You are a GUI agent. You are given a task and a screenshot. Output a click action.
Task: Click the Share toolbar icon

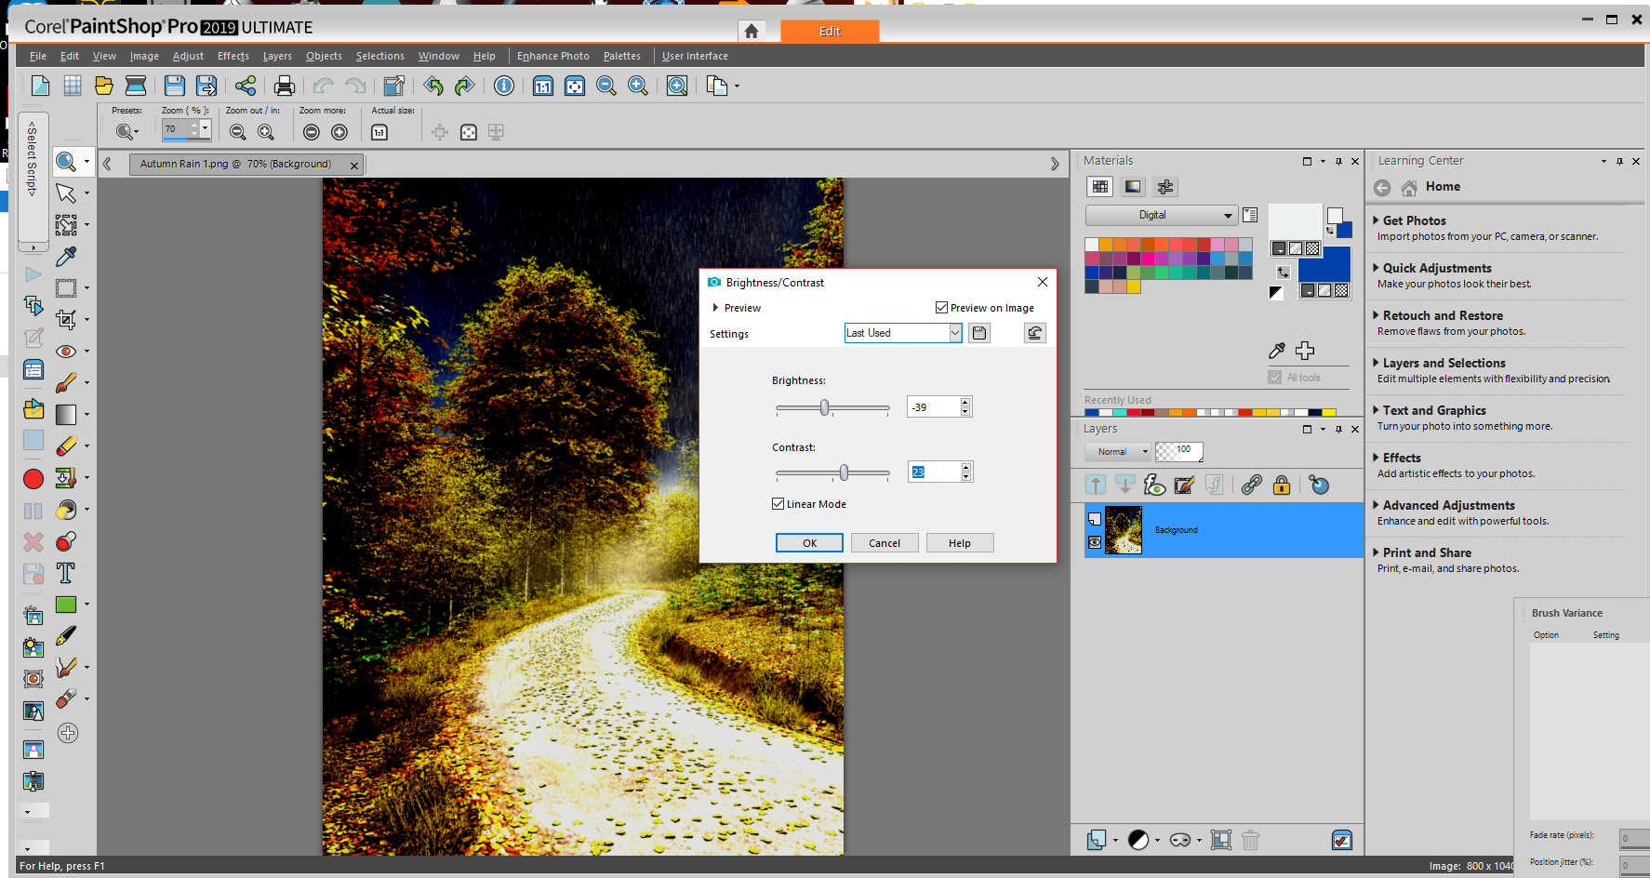pyautogui.click(x=246, y=86)
